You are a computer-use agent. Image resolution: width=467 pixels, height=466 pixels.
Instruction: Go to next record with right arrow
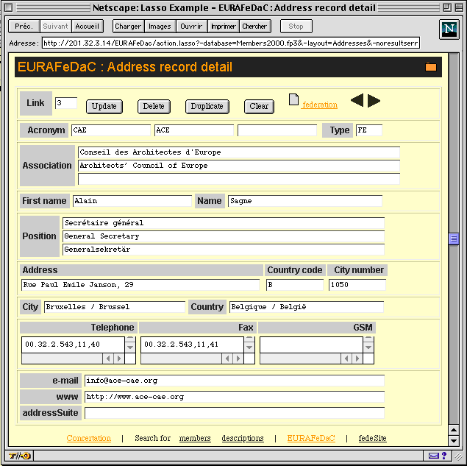[374, 100]
